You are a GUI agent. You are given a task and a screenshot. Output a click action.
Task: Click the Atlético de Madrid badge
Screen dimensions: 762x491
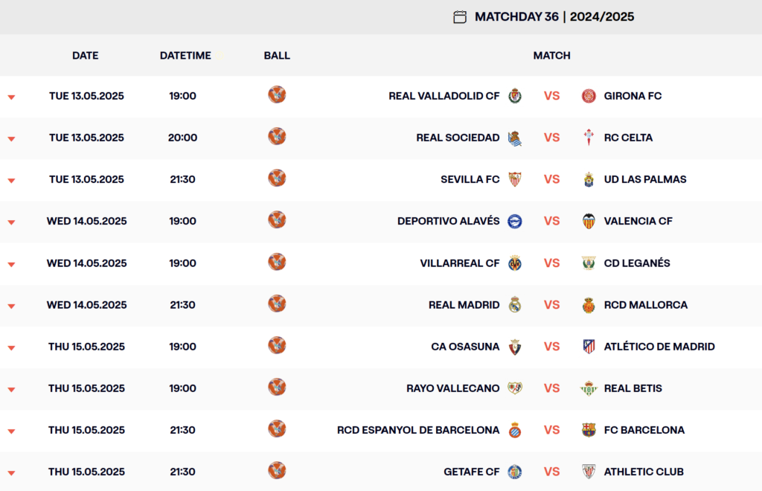[589, 346]
